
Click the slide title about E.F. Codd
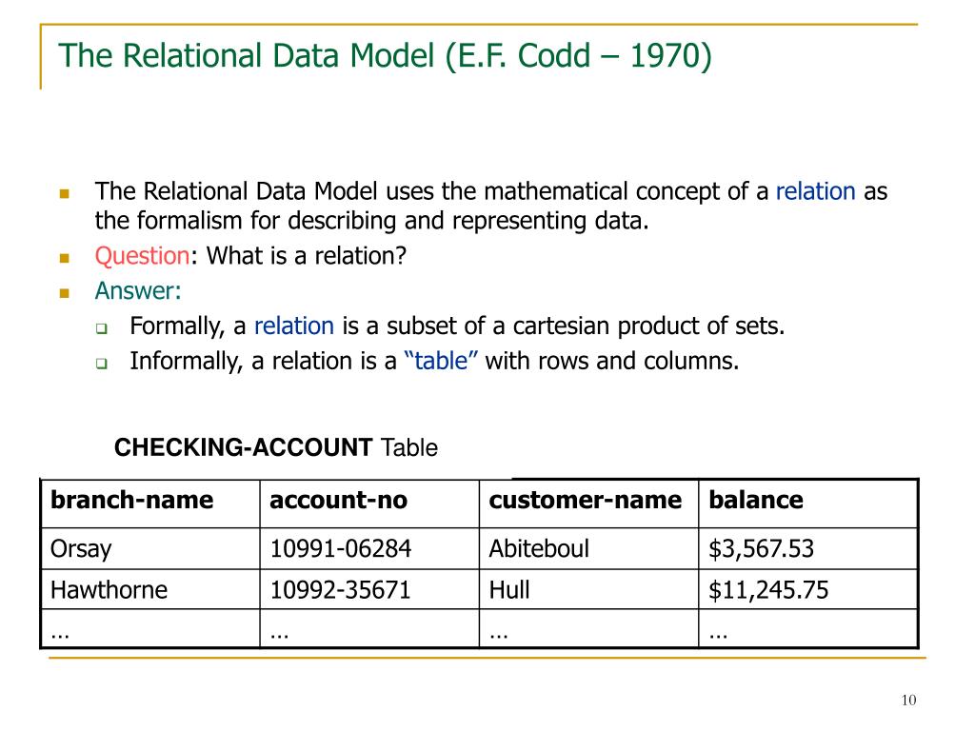[385, 56]
